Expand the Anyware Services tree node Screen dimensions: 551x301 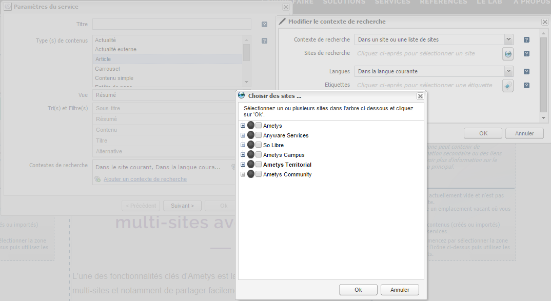243,135
